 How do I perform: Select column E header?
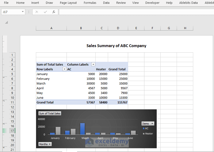pos(136,28)
